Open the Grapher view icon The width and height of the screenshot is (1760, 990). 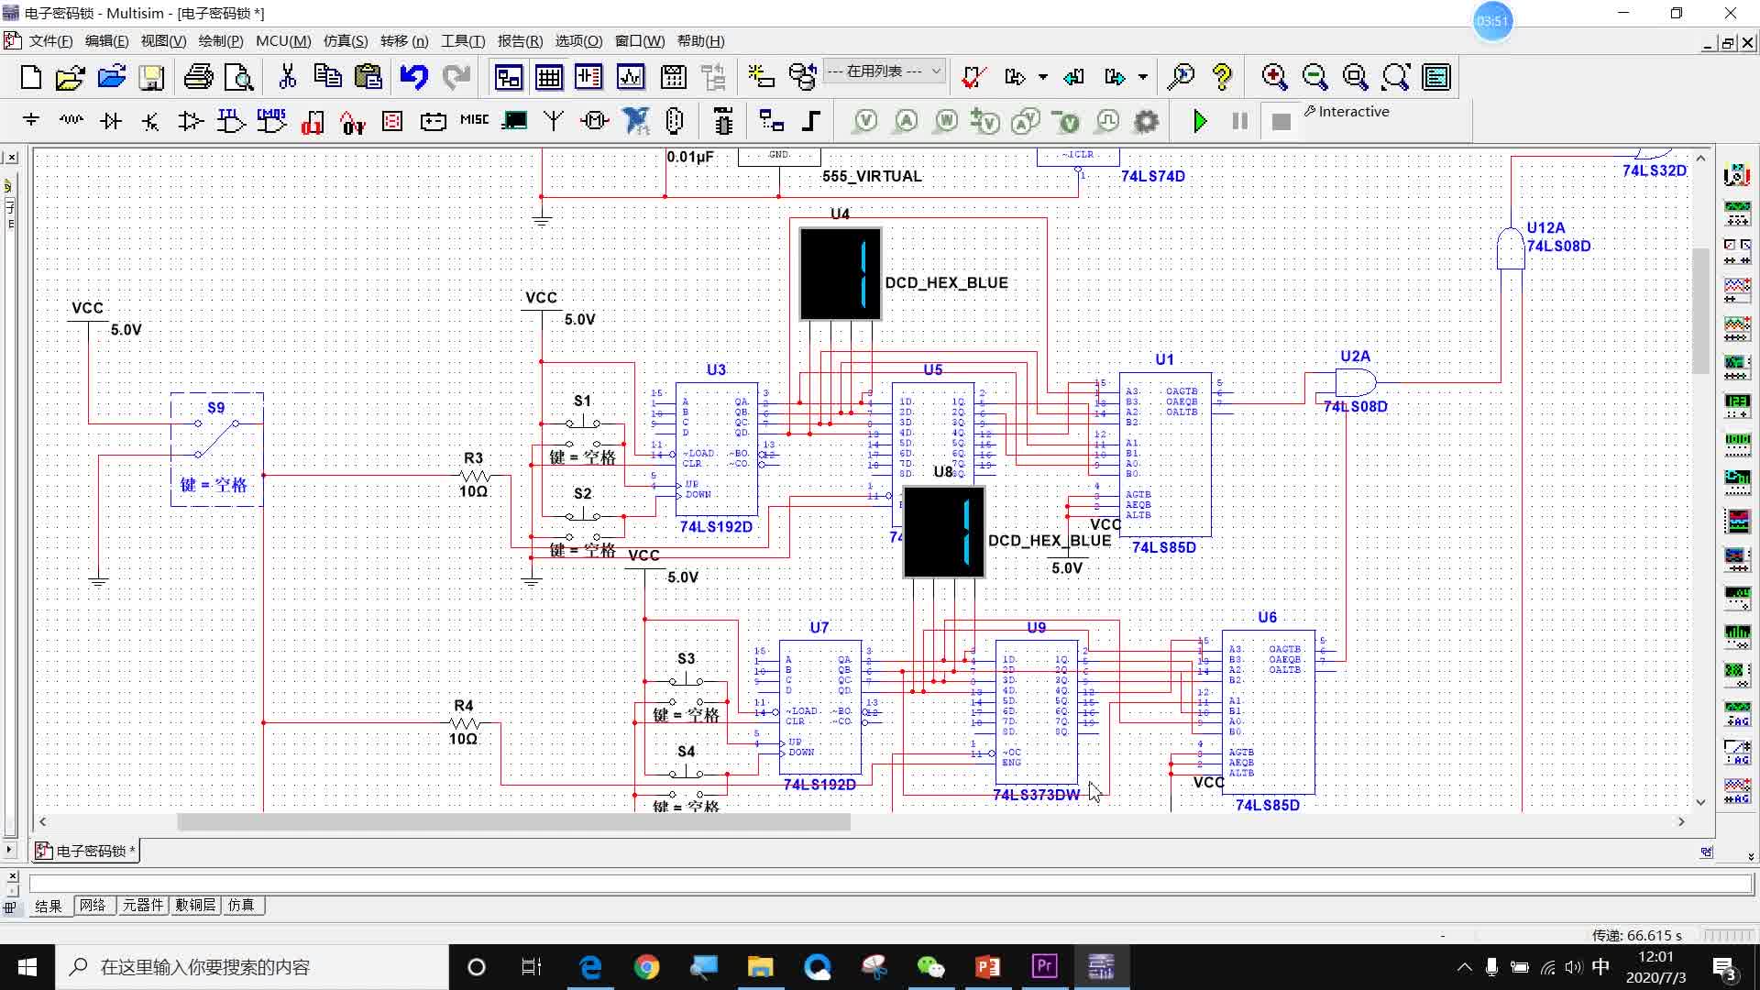[x=631, y=77]
